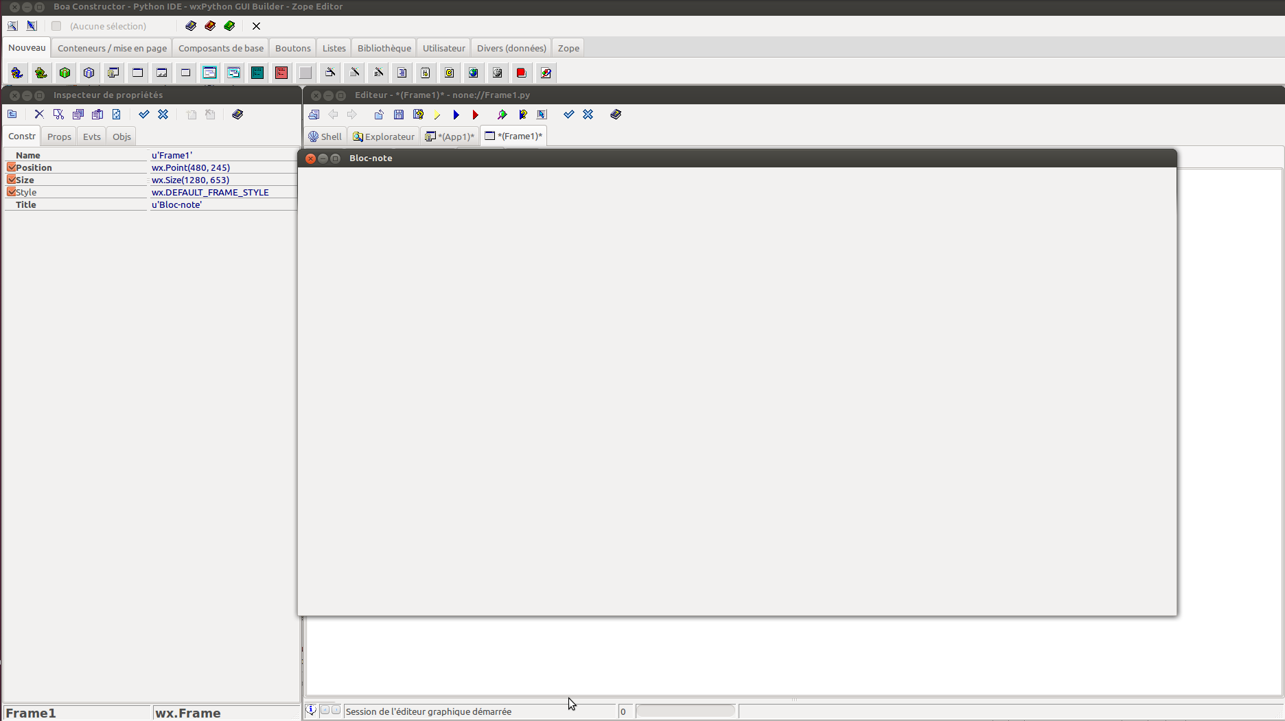The height and width of the screenshot is (721, 1285).
Task: Click the blue run application arrow
Action: pos(456,115)
